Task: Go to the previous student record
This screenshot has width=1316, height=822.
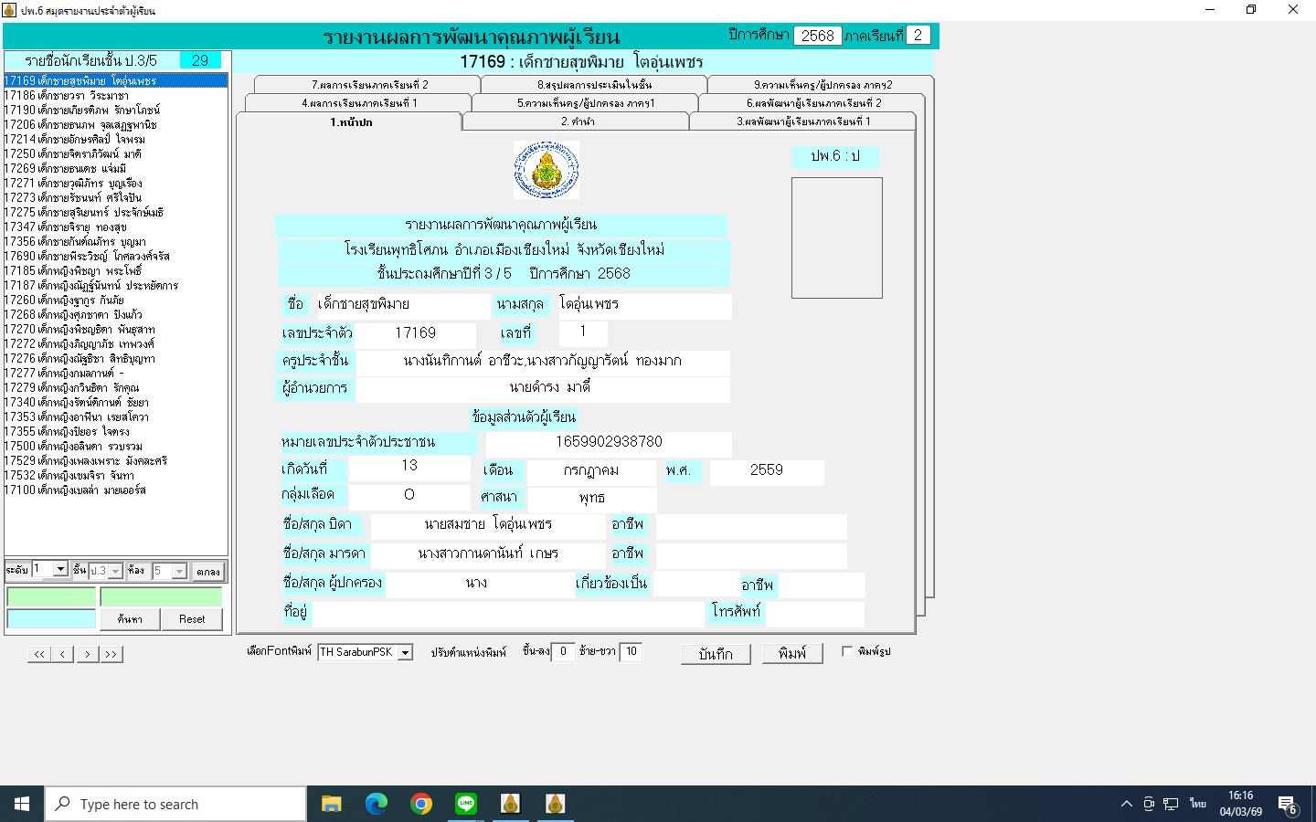Action: 63,654
